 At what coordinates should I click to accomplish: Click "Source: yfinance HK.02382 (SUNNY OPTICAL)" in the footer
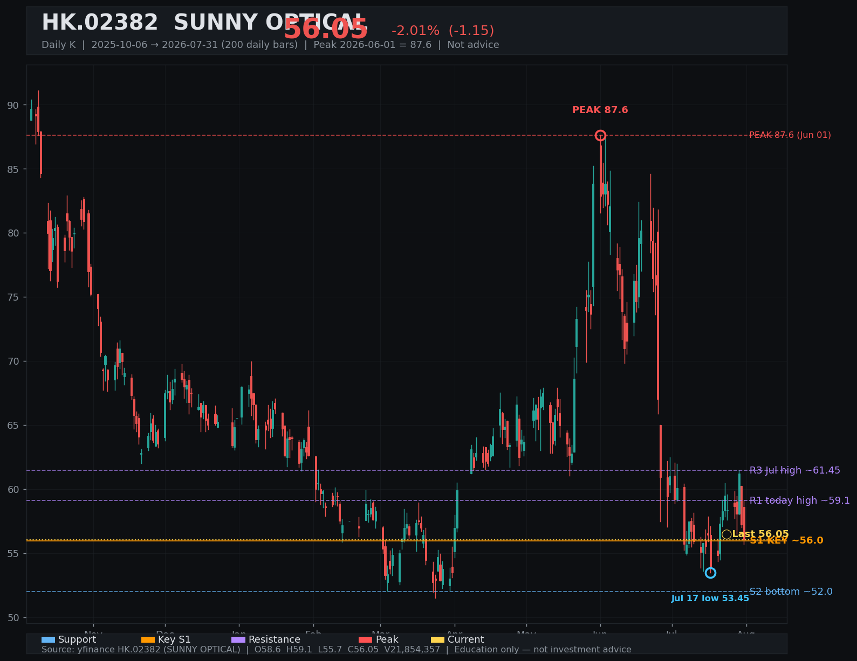point(141,650)
